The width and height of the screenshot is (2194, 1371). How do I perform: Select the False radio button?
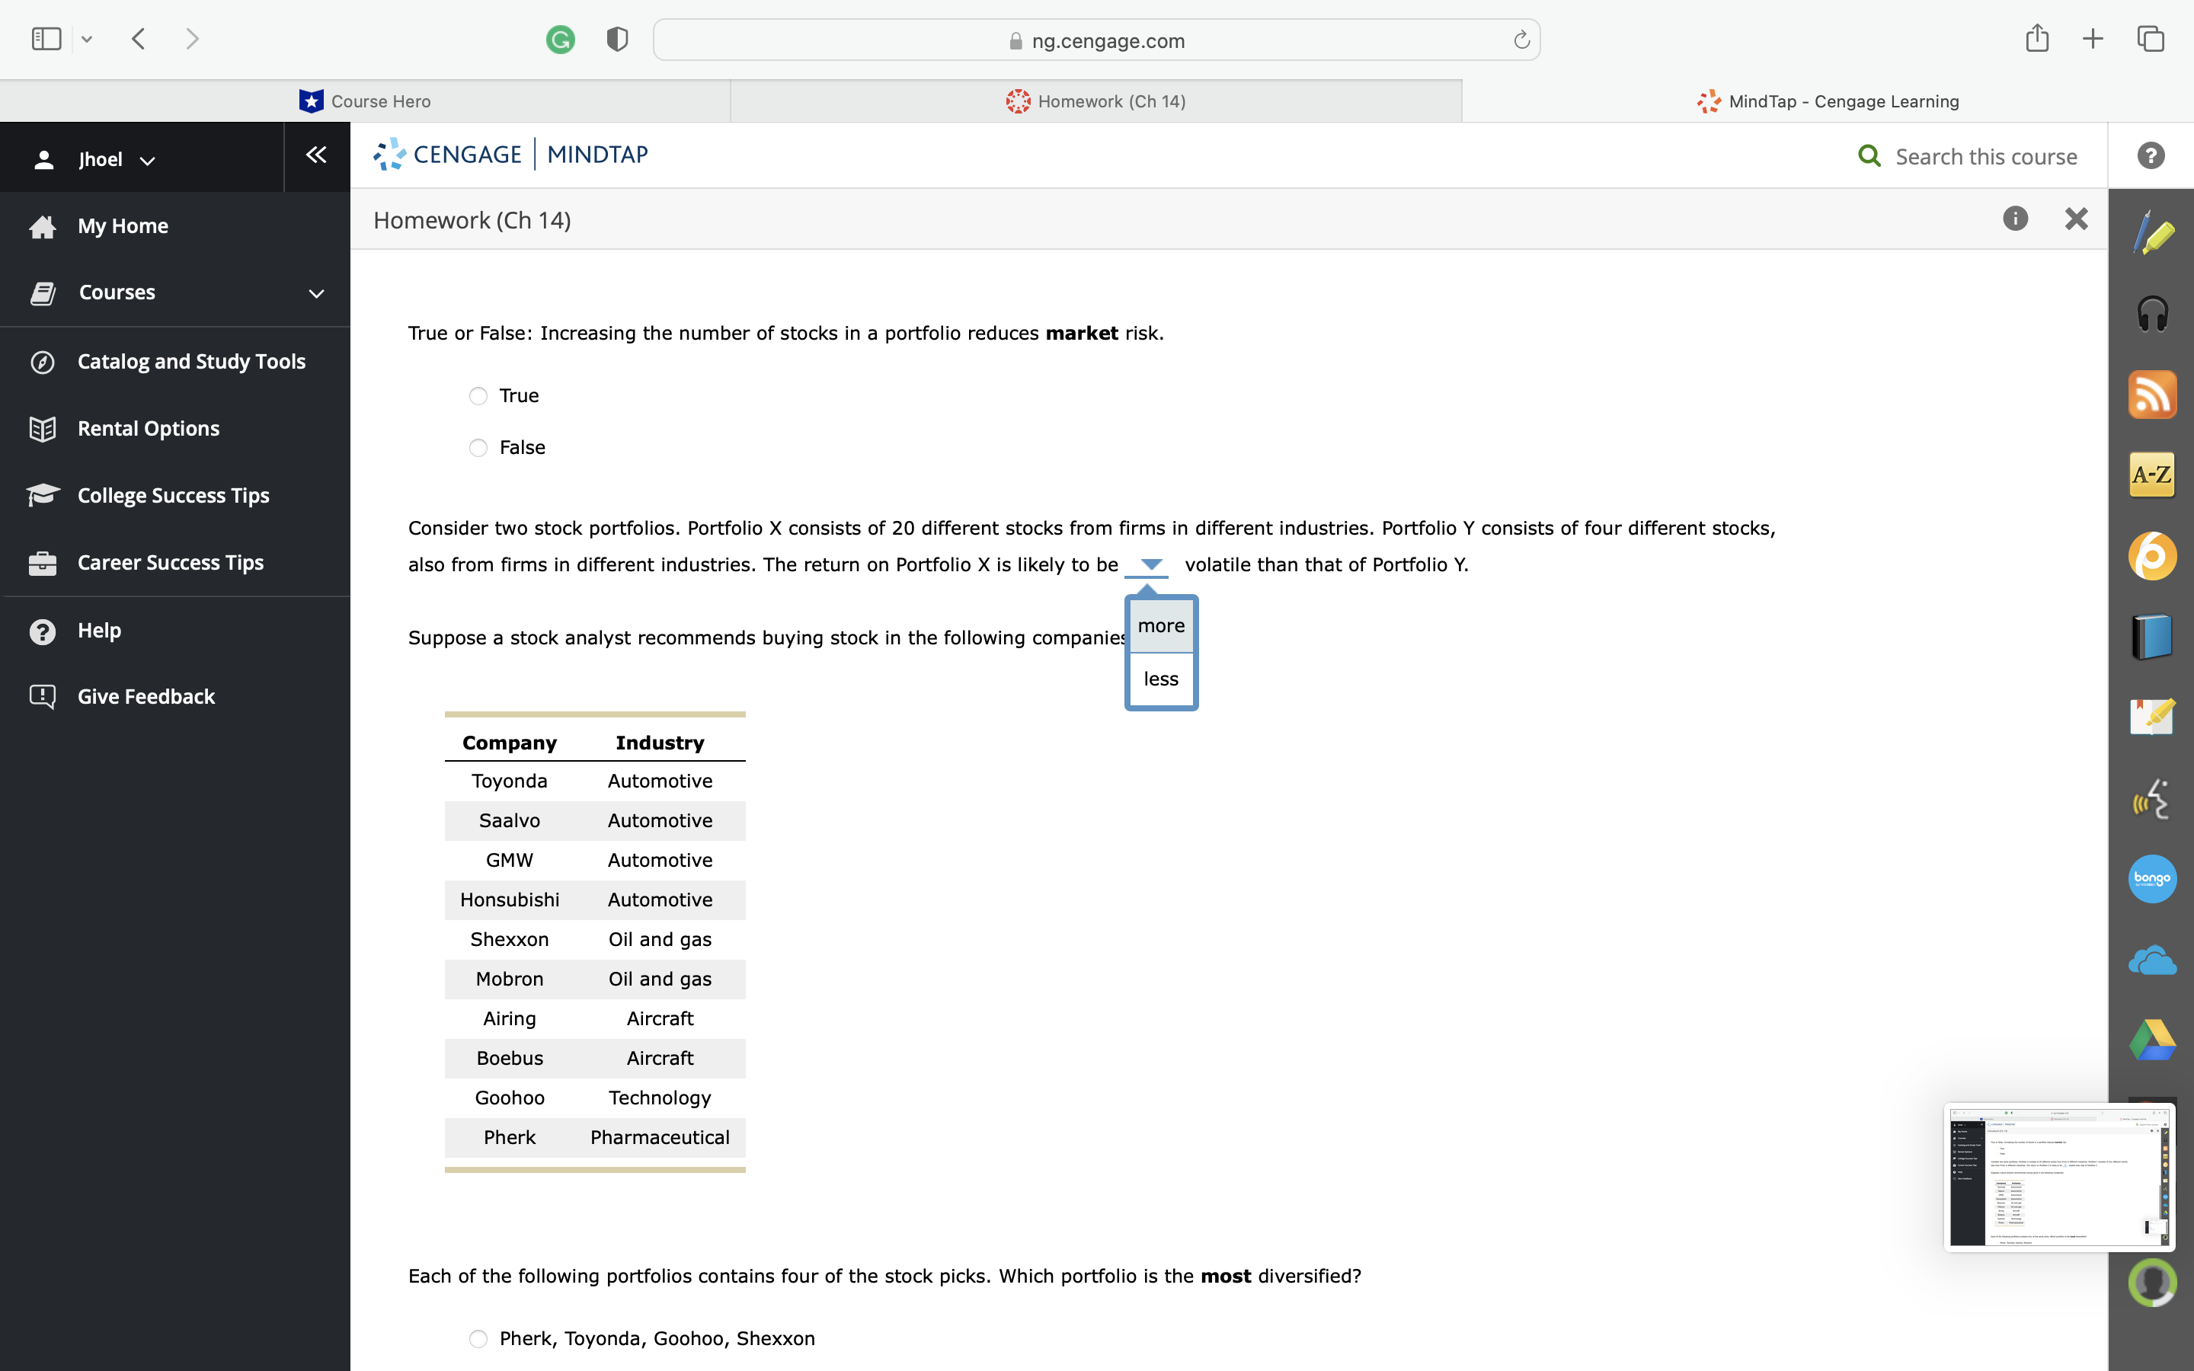click(x=478, y=447)
